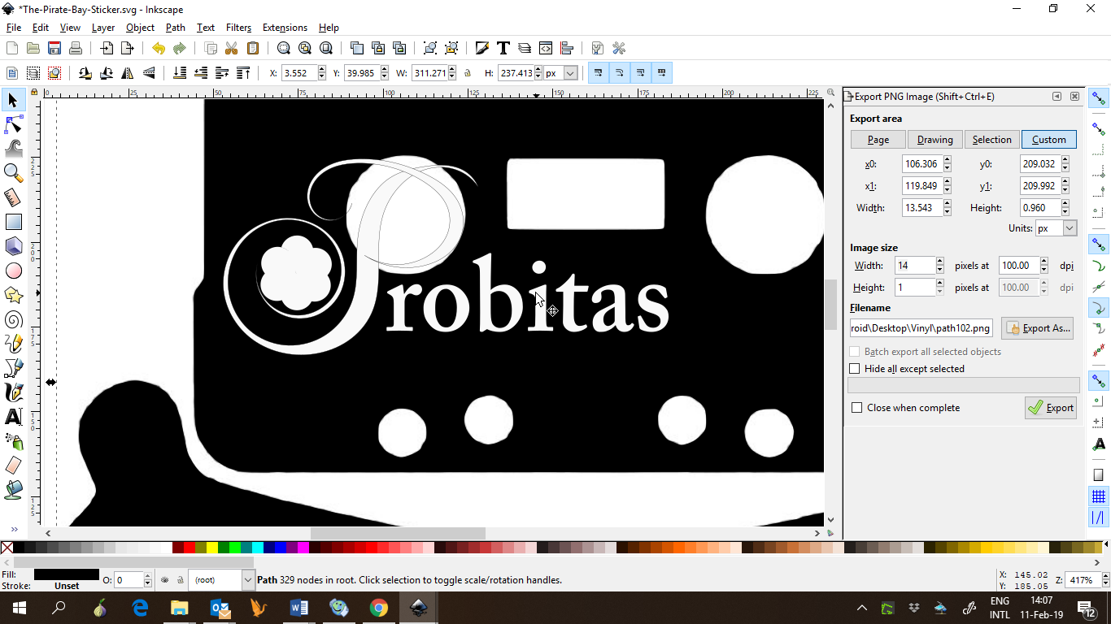The height and width of the screenshot is (624, 1111).
Task: Choose the Ellipse tool
Action: click(x=13, y=271)
